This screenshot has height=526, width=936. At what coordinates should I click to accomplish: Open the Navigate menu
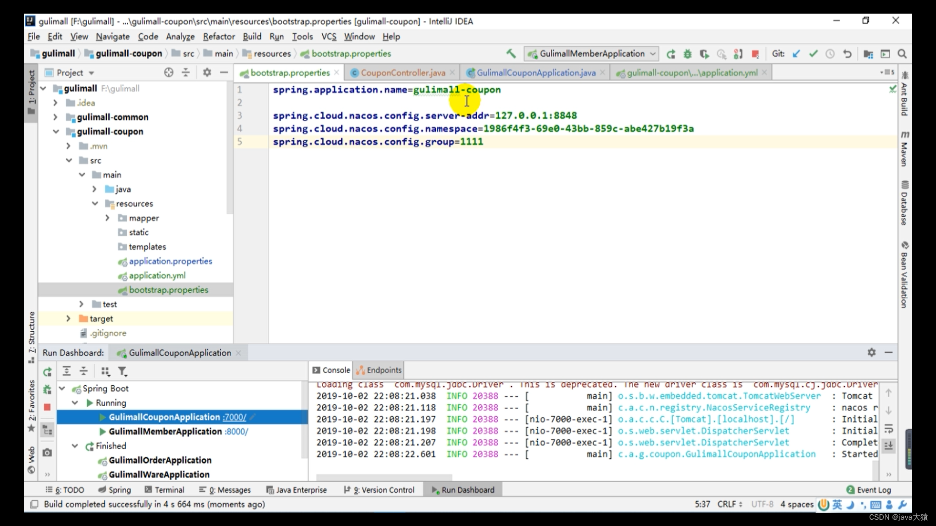click(113, 37)
